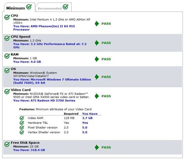Click the green arrow in the RAM row
This screenshot has width=185, height=159.
(97, 59)
